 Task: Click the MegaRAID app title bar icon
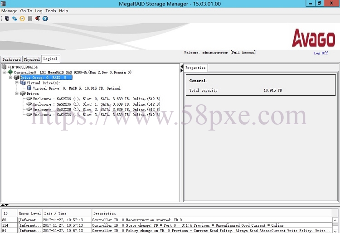click(x=3, y=4)
